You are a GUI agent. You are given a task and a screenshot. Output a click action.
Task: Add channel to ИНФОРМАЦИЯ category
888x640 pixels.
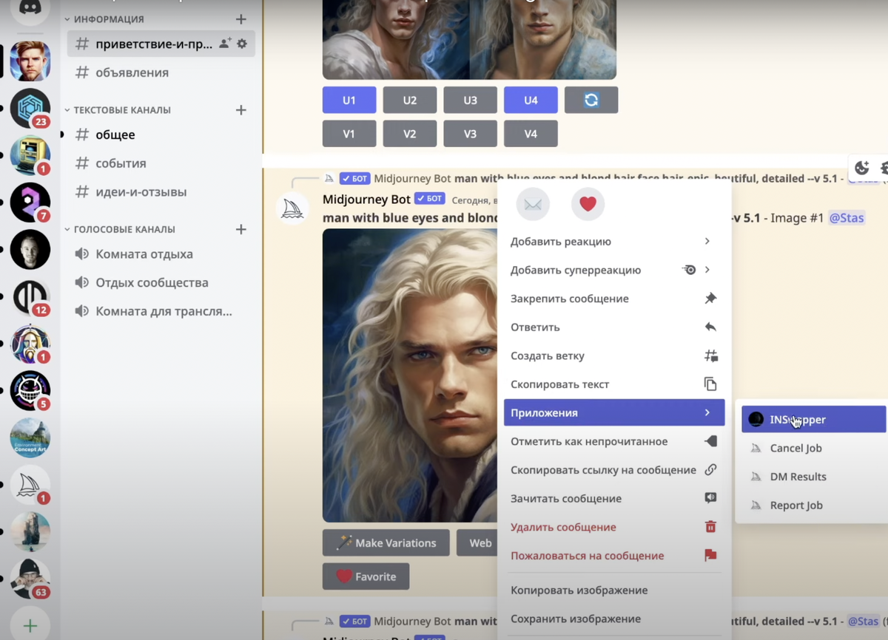tap(240, 19)
